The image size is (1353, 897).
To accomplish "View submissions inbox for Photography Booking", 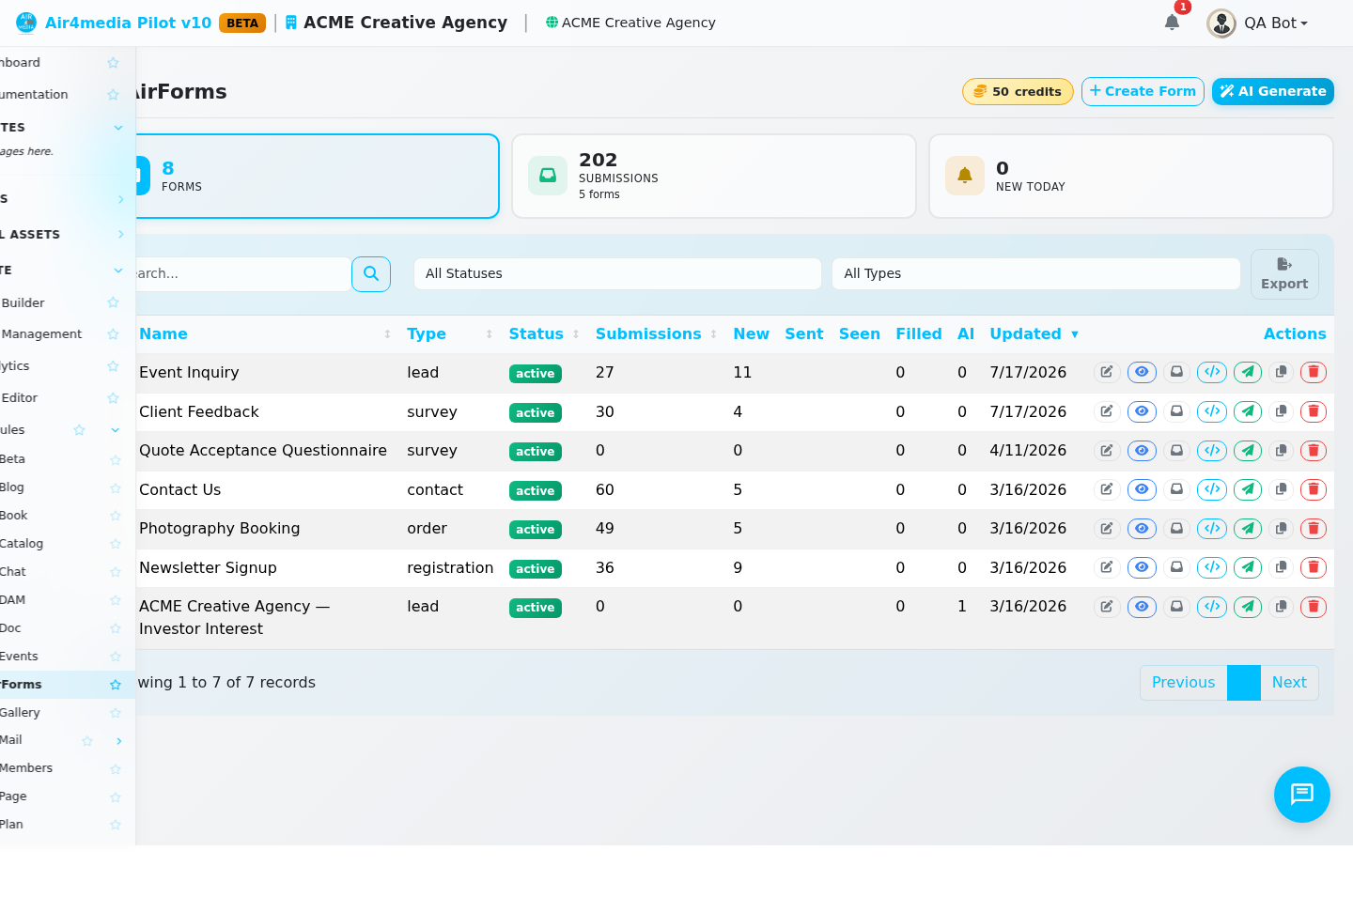I will point(1176,529).
